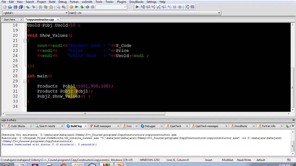Open the <global> scope dropdown
Image resolution: width=296 pixels, height=166 pixels.
click(x=35, y=13)
